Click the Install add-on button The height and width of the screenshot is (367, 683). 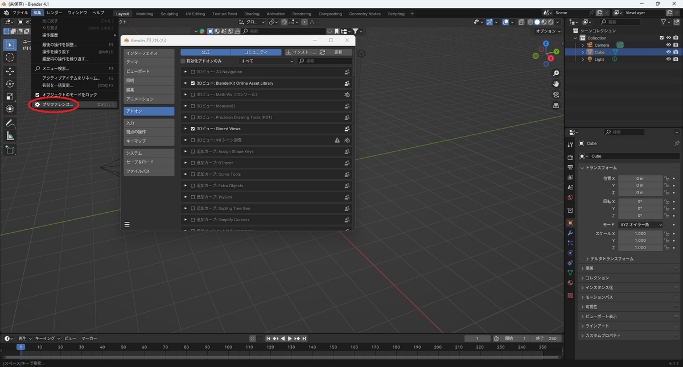pos(301,52)
